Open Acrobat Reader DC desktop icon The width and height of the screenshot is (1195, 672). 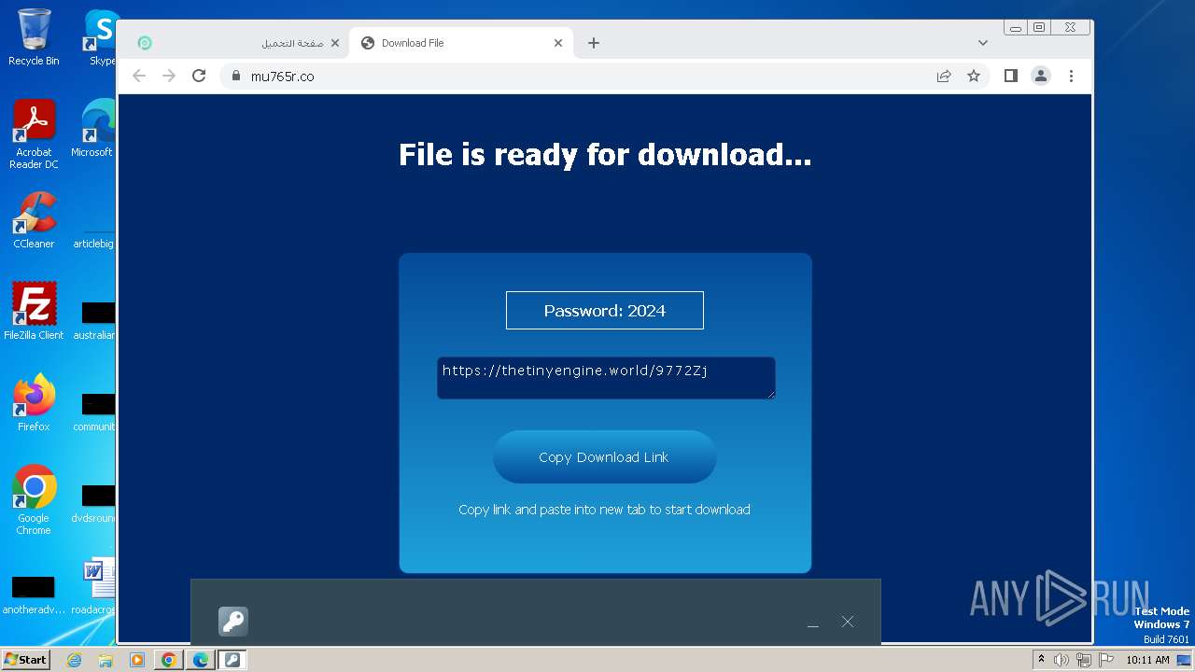(34, 134)
